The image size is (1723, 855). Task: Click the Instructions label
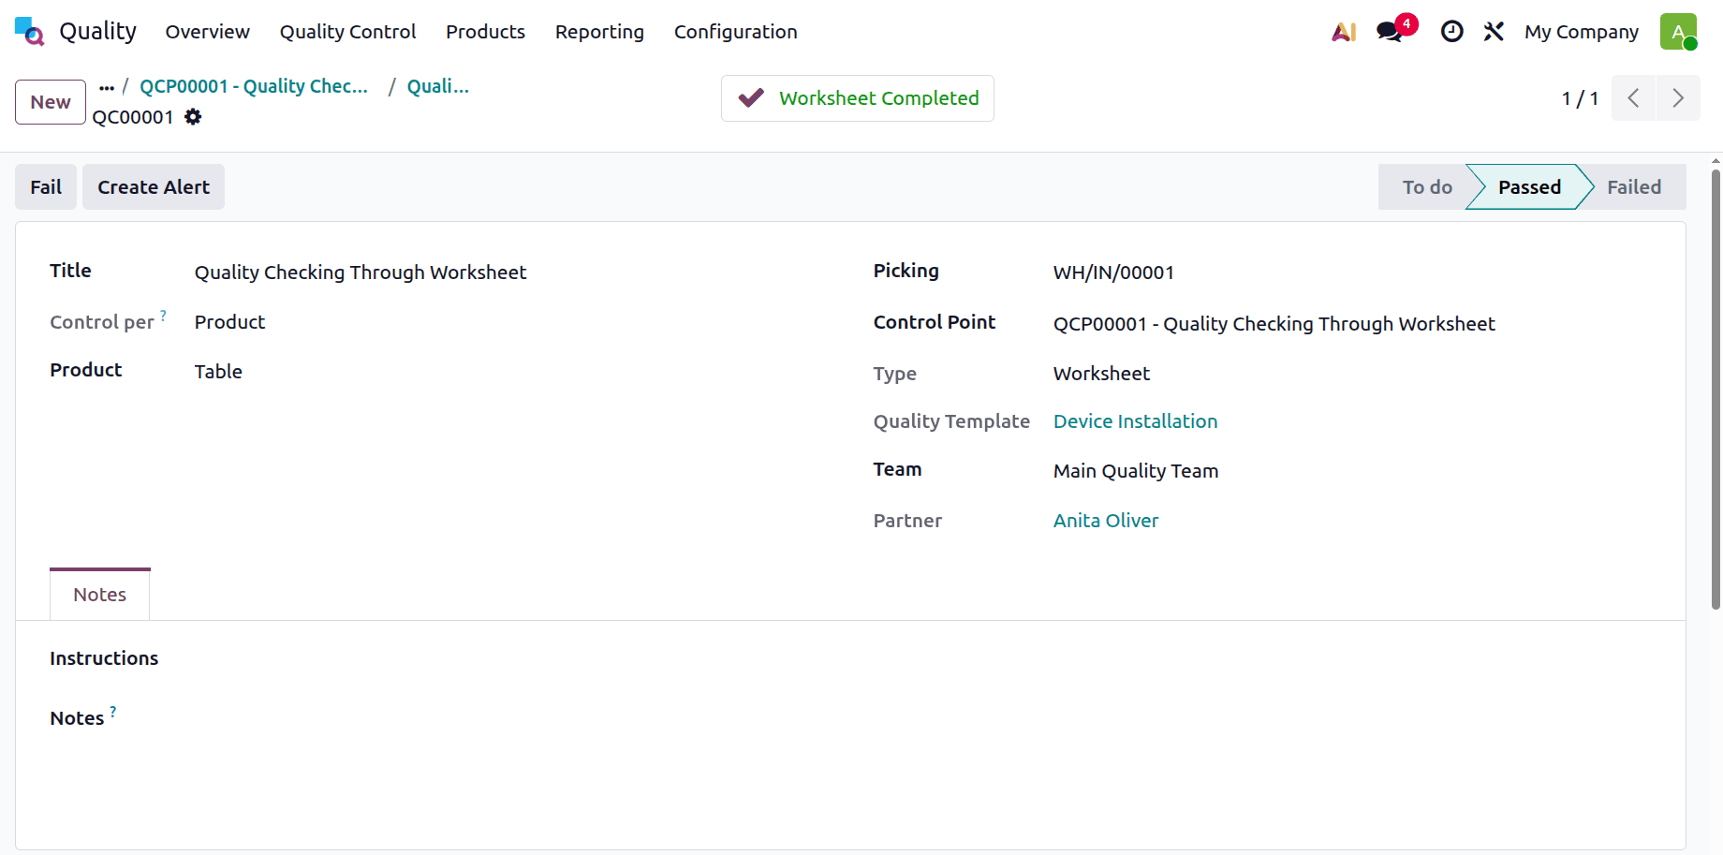(104, 658)
